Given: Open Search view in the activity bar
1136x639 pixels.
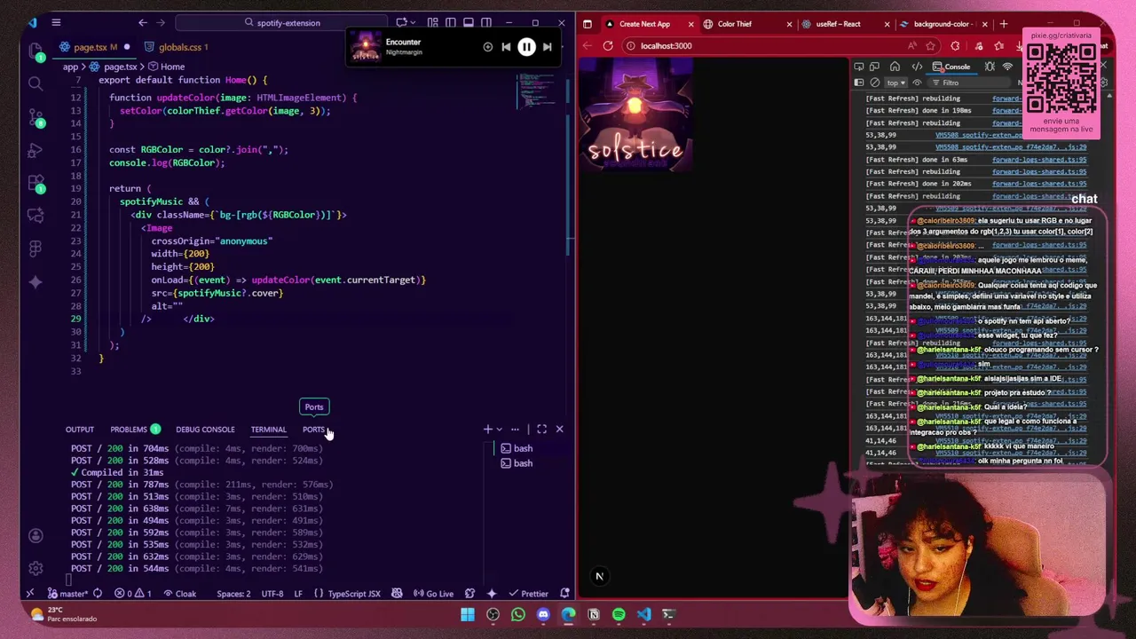Looking at the screenshot, I should click(x=35, y=83).
